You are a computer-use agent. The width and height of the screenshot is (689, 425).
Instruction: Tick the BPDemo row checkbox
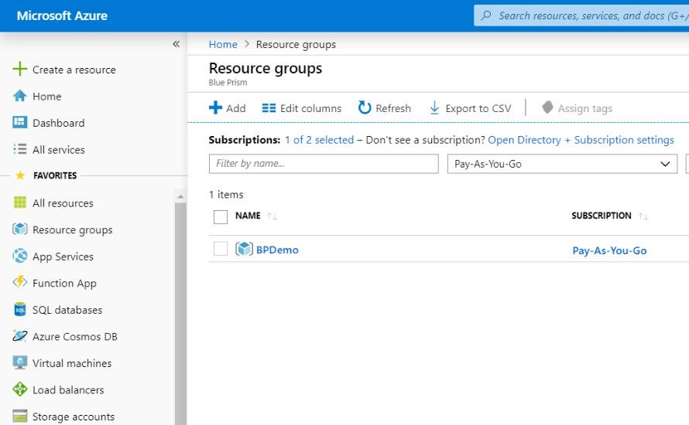(221, 249)
